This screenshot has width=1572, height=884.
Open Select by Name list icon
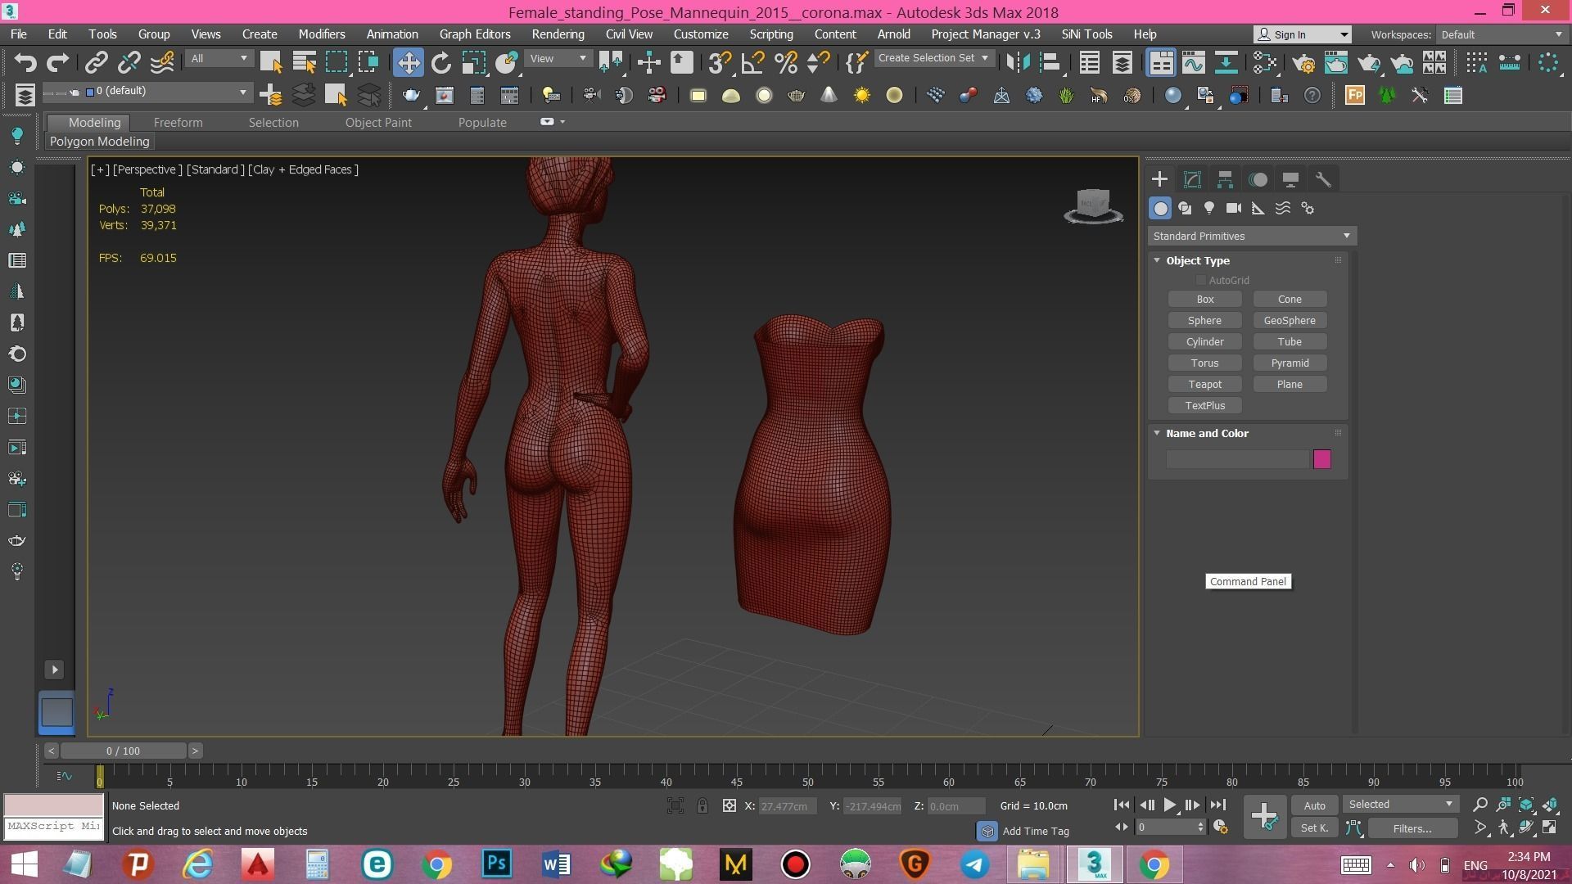point(304,62)
